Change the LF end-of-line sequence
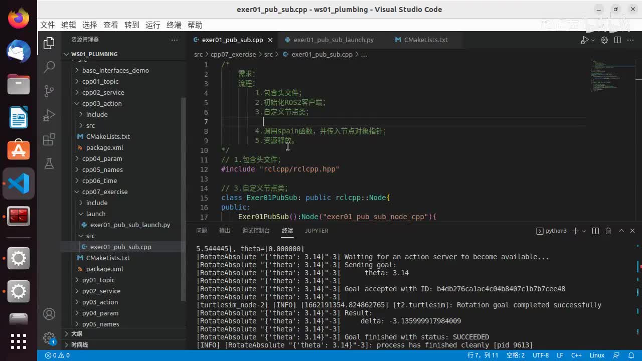Screen dimensions: 642x361 [x=560, y=355]
